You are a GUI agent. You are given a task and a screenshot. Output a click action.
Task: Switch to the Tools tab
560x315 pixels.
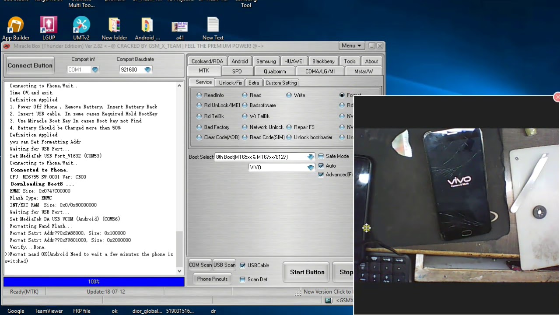[350, 61]
